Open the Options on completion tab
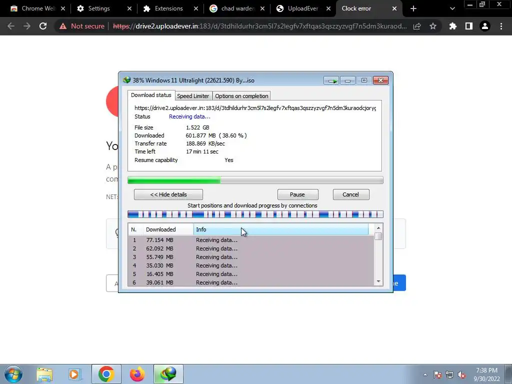This screenshot has height=384, width=512. [x=241, y=96]
